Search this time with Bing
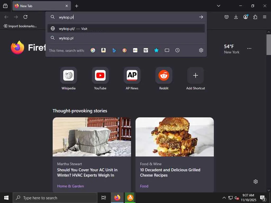271x203 pixels. [x=114, y=50]
